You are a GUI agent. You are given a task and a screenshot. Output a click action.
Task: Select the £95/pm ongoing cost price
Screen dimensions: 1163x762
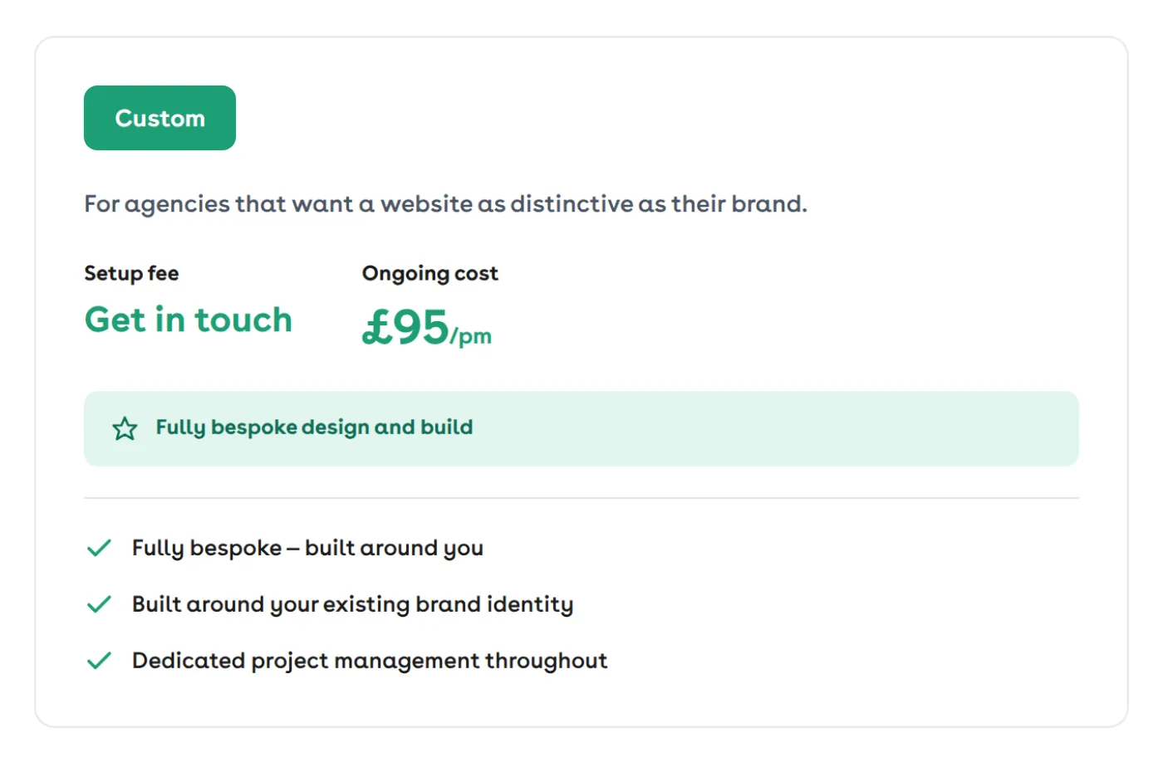click(426, 327)
